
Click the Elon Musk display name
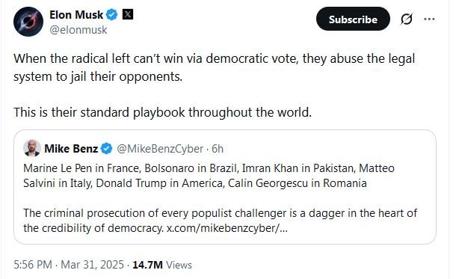pos(76,14)
